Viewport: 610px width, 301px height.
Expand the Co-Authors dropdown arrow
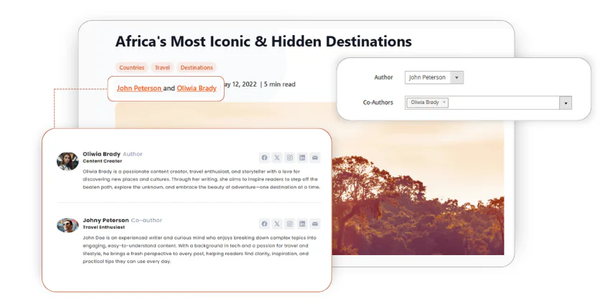[566, 103]
